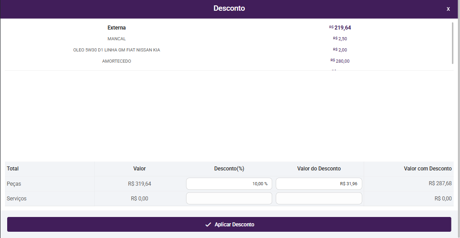Click the Peças value R$ 319,64
The height and width of the screenshot is (238, 460).
pyautogui.click(x=139, y=184)
